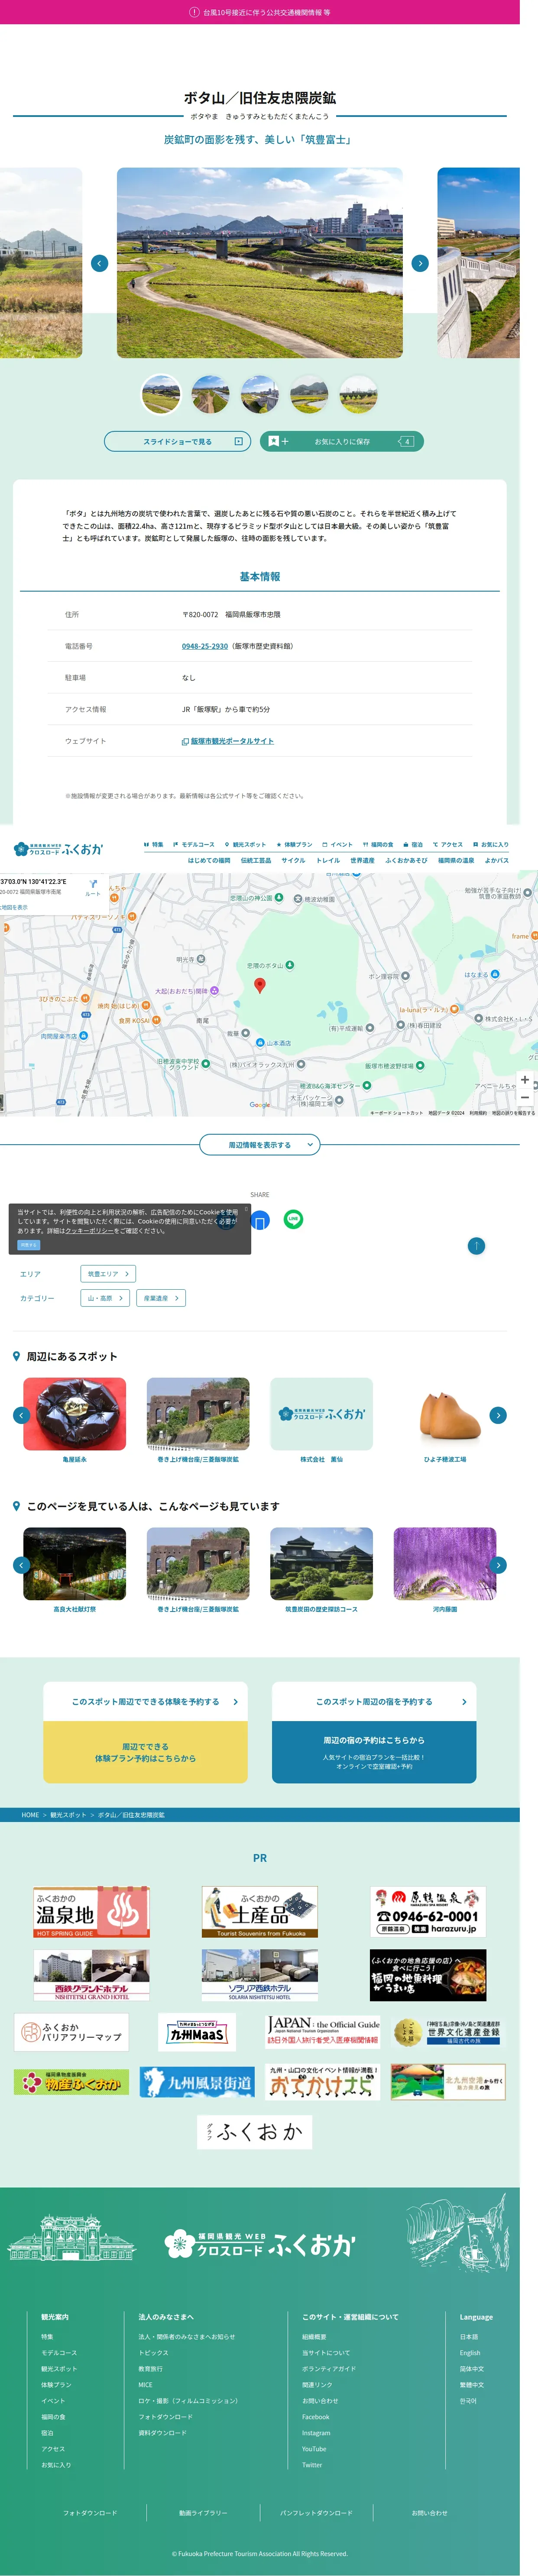
Task: Select fifth circular photo thumbnail
Action: (x=358, y=394)
